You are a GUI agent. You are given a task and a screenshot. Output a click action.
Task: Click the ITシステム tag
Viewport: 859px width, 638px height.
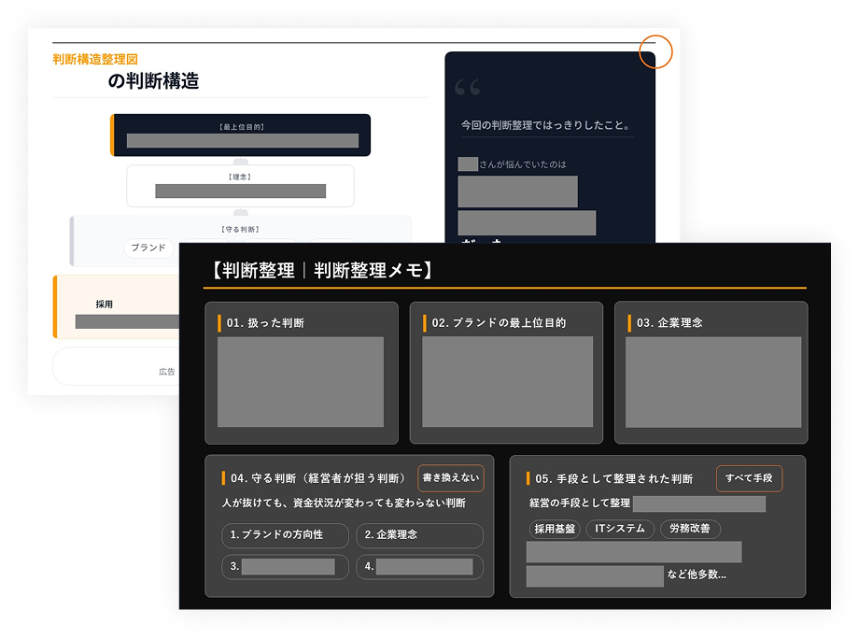coord(620,529)
